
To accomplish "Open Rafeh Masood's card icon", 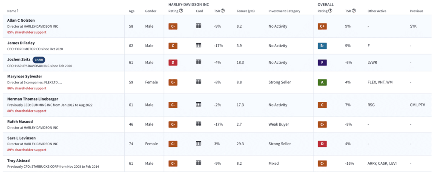I will [198, 124].
